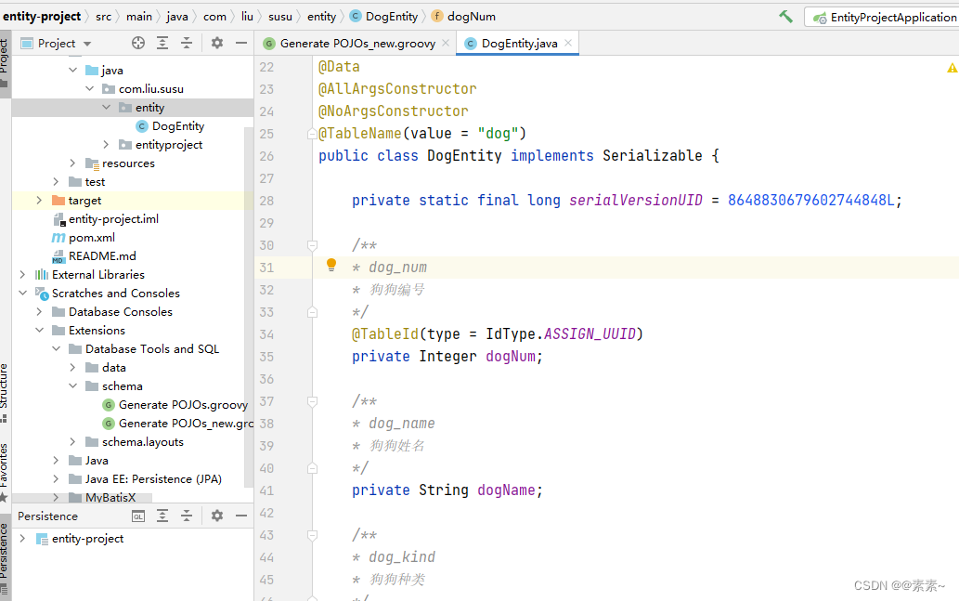Fold the dog_num Javadoc comment at line 30
This screenshot has width=959, height=601.
pos(312,245)
